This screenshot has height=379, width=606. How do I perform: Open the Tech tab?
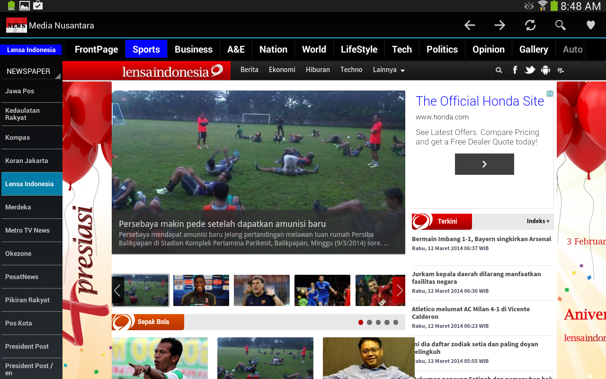click(x=402, y=49)
